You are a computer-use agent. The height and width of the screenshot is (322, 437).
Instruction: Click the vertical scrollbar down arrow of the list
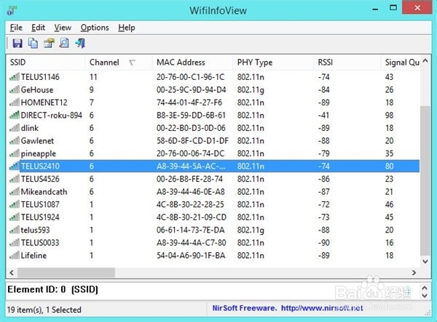425,262
